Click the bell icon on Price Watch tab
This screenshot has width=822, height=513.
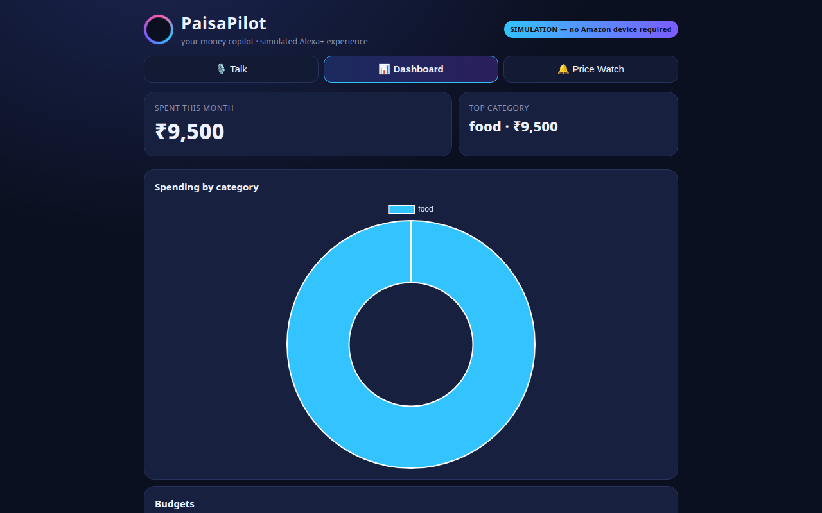coord(563,69)
